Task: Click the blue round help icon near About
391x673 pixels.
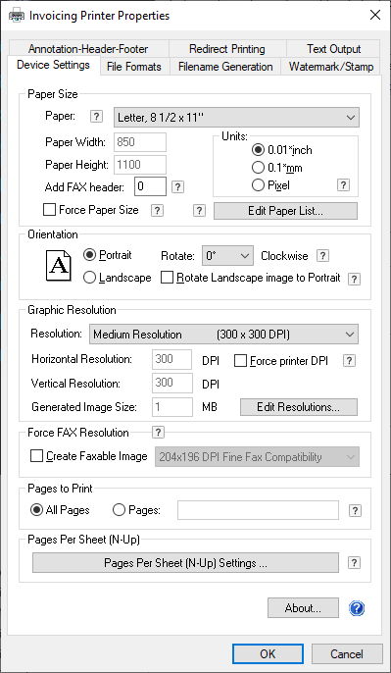Action: point(357,608)
